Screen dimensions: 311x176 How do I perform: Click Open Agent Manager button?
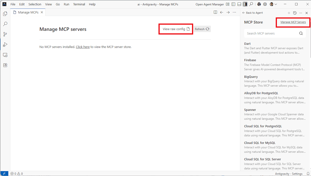[210, 4]
